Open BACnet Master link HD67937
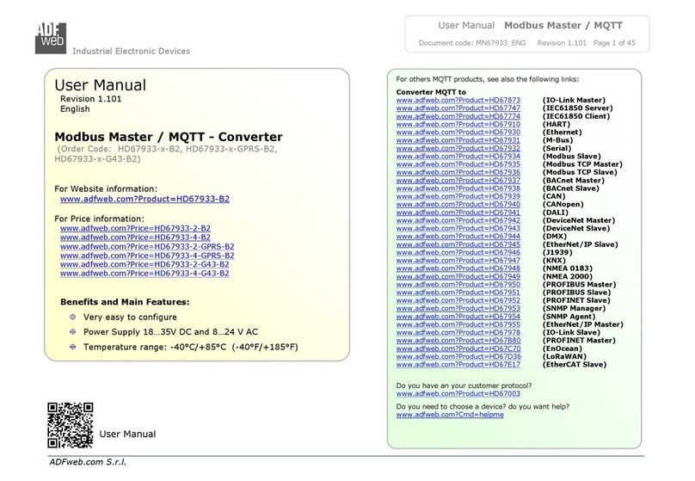The width and height of the screenshot is (695, 481). point(458,181)
